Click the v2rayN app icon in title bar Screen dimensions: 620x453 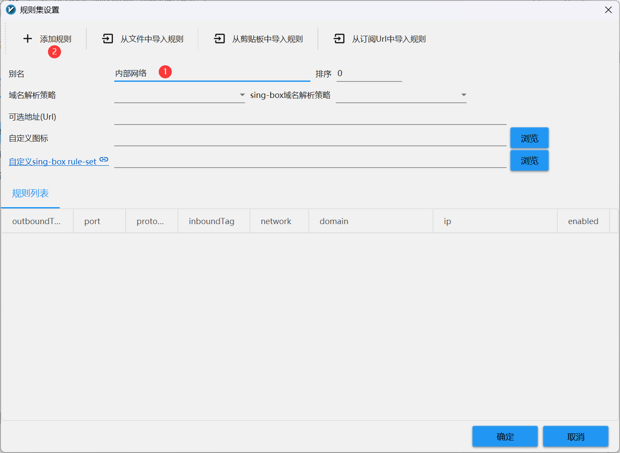[x=10, y=10]
